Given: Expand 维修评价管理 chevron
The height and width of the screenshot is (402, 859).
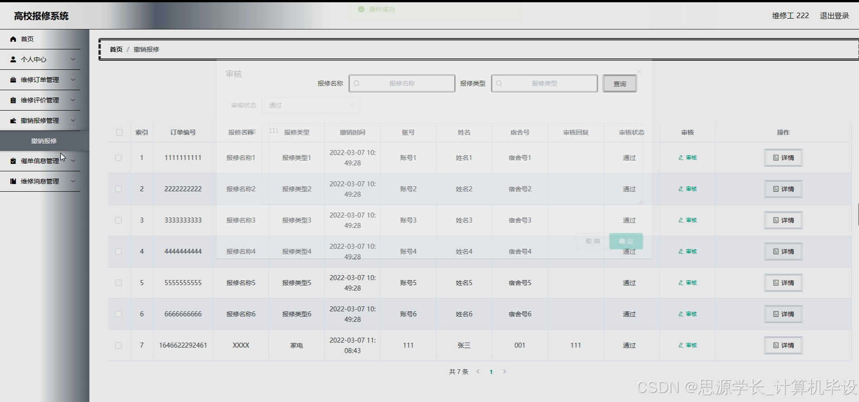Looking at the screenshot, I should point(73,100).
